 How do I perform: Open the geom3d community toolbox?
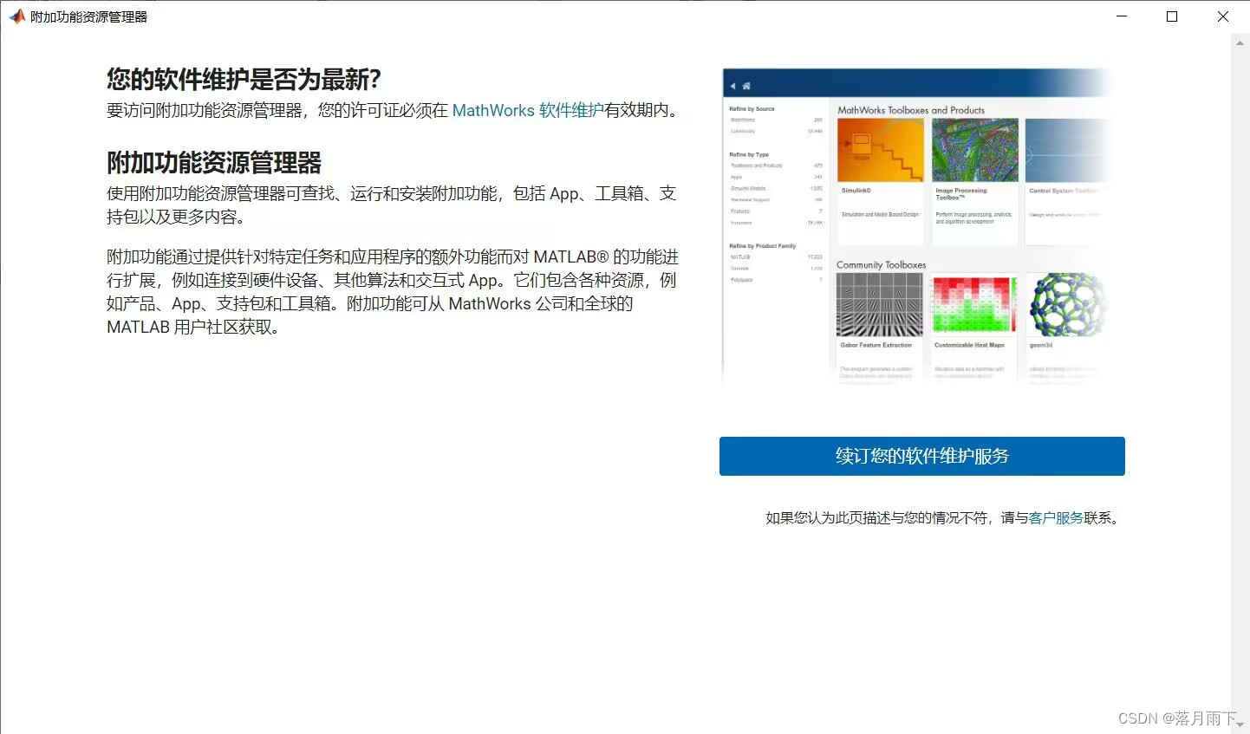tap(1064, 308)
